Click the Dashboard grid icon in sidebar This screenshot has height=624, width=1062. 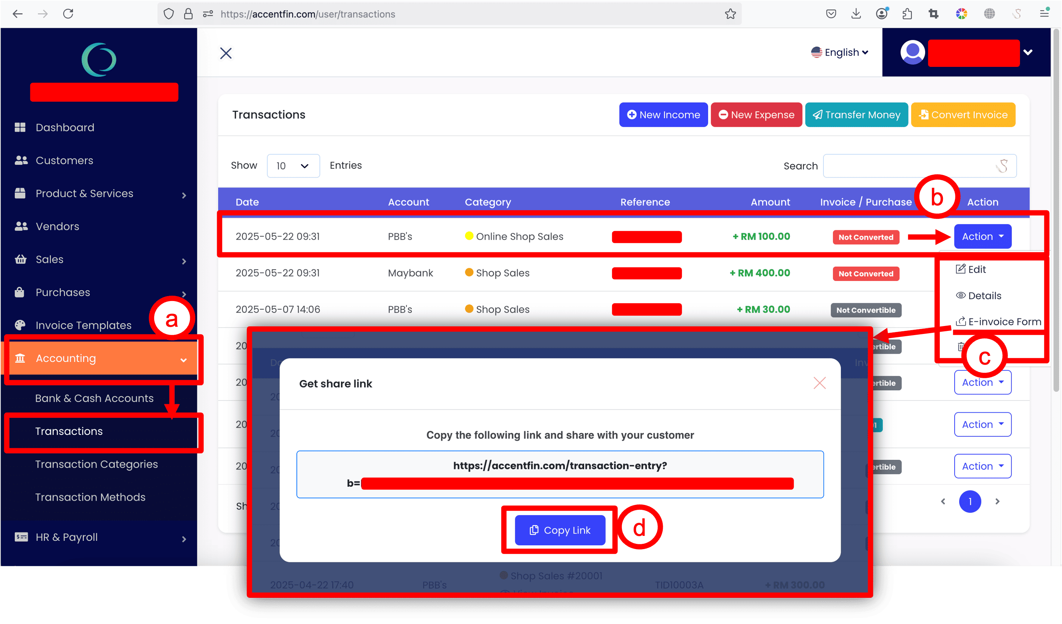tap(20, 127)
